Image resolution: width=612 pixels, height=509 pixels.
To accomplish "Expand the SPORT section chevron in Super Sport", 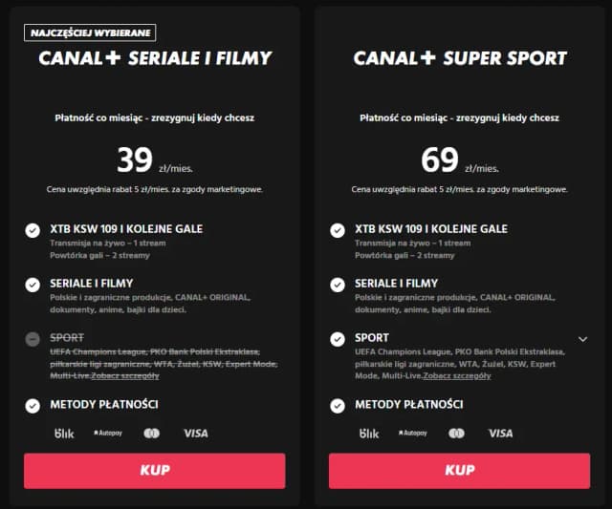I will point(582,338).
